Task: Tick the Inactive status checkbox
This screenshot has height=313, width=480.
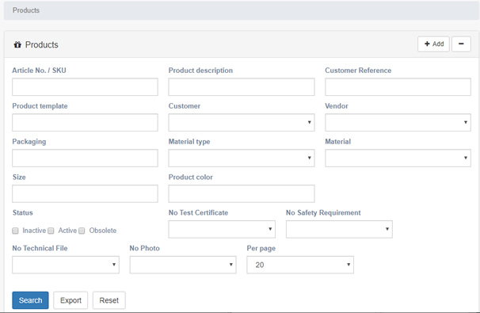Action: [15, 231]
